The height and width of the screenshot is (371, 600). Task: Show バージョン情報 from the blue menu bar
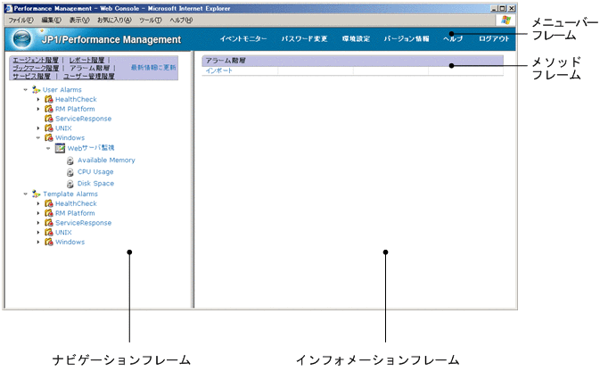pyautogui.click(x=407, y=38)
